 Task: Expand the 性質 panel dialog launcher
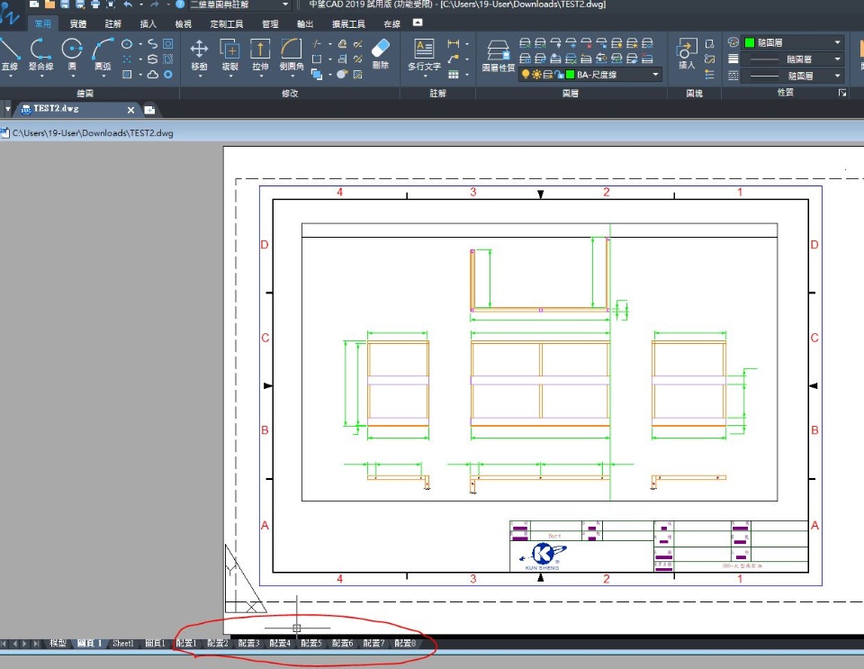pos(842,93)
